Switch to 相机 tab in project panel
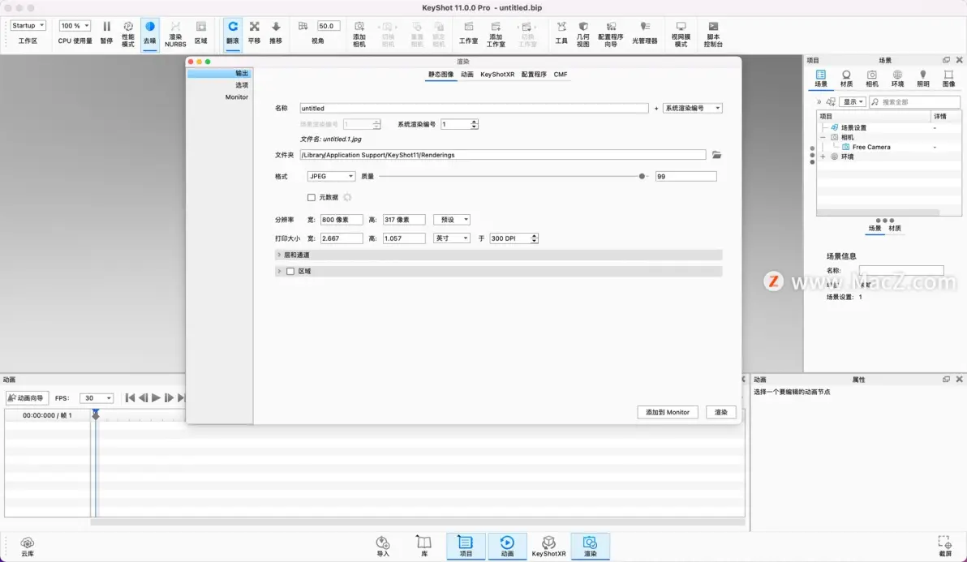This screenshot has height=562, width=967. tap(872, 79)
